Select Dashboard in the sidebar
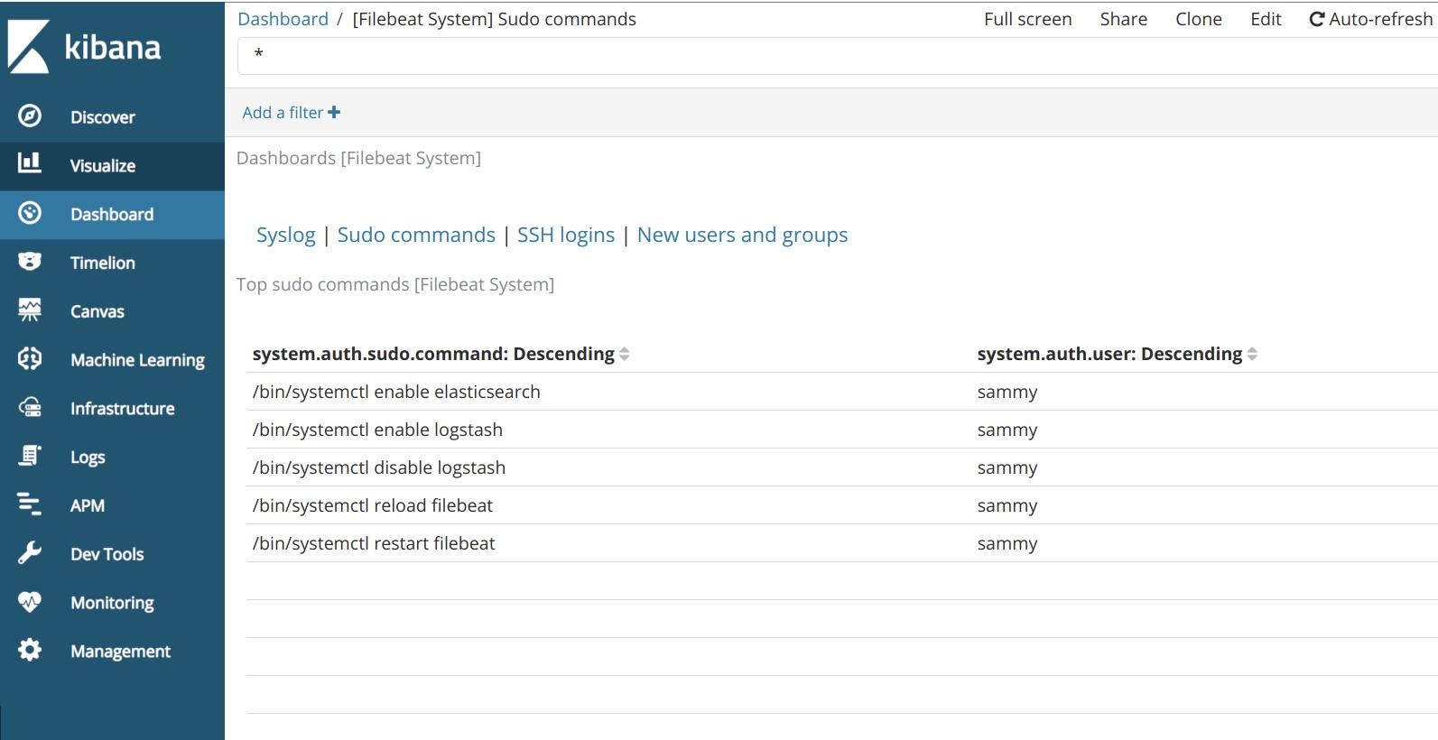 [112, 214]
